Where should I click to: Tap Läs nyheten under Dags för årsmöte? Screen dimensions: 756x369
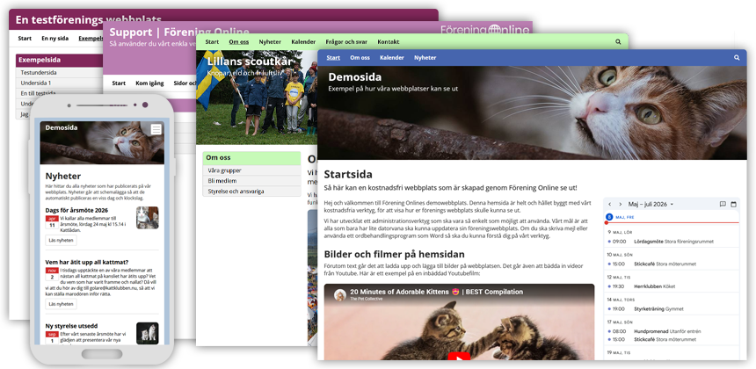pos(62,241)
